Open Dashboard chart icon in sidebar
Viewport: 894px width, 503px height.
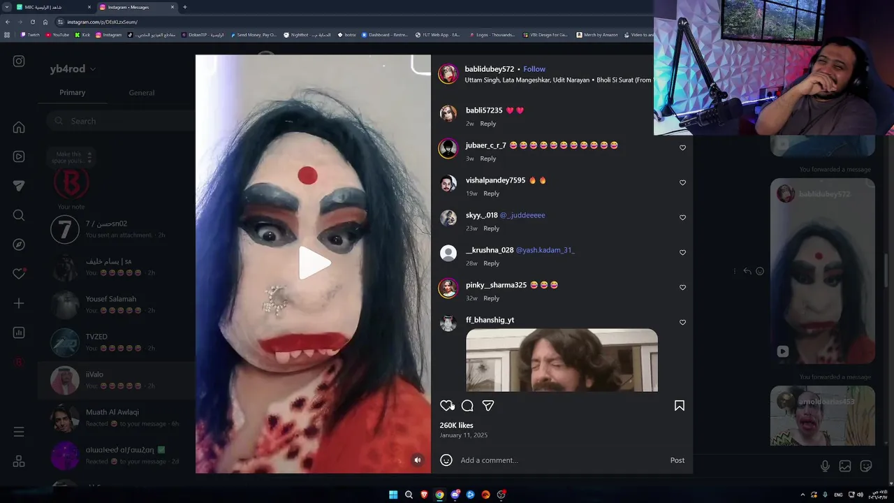point(19,333)
